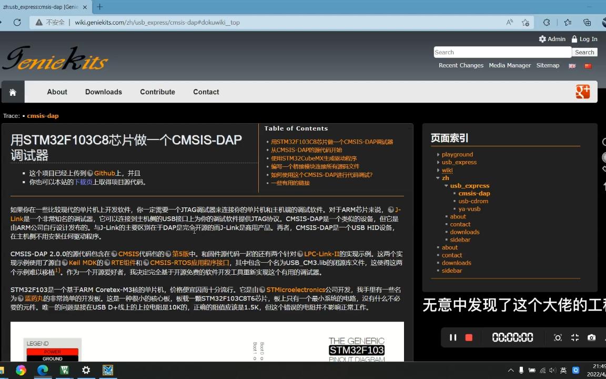Take a screenshot with the camera icon
606x379 pixels.
coord(592,337)
